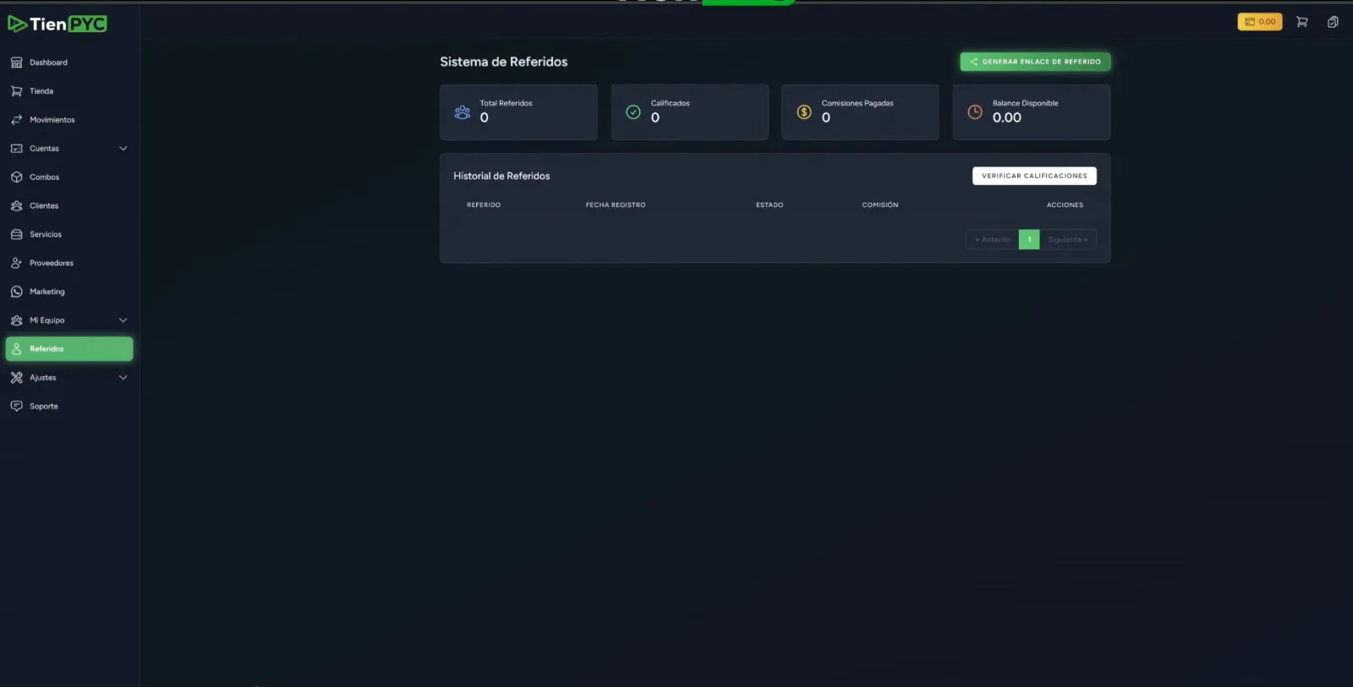Select the Movimientos arrows icon

click(16, 120)
